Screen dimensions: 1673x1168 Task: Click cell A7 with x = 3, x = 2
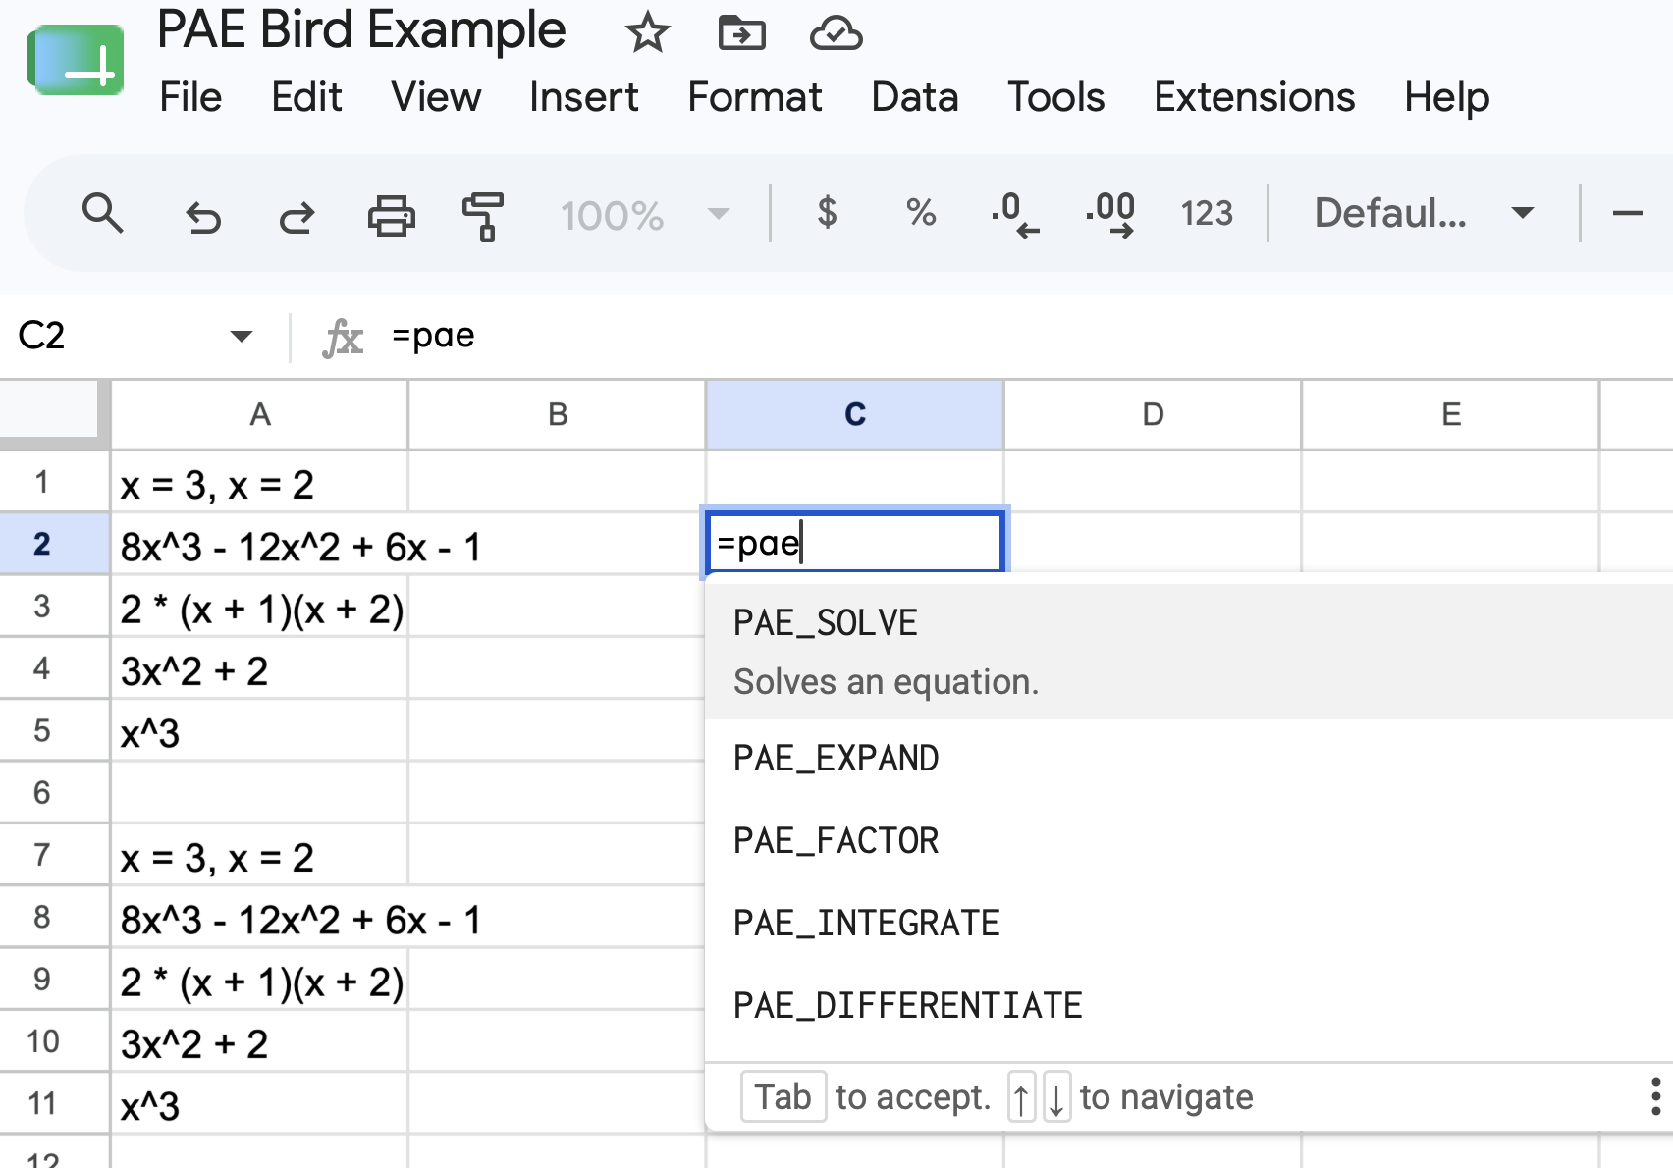pyautogui.click(x=259, y=855)
